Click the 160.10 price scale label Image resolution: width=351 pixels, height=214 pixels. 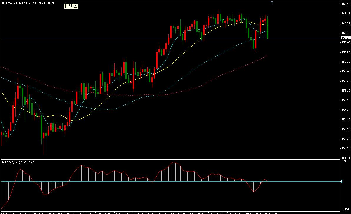coord(346,33)
